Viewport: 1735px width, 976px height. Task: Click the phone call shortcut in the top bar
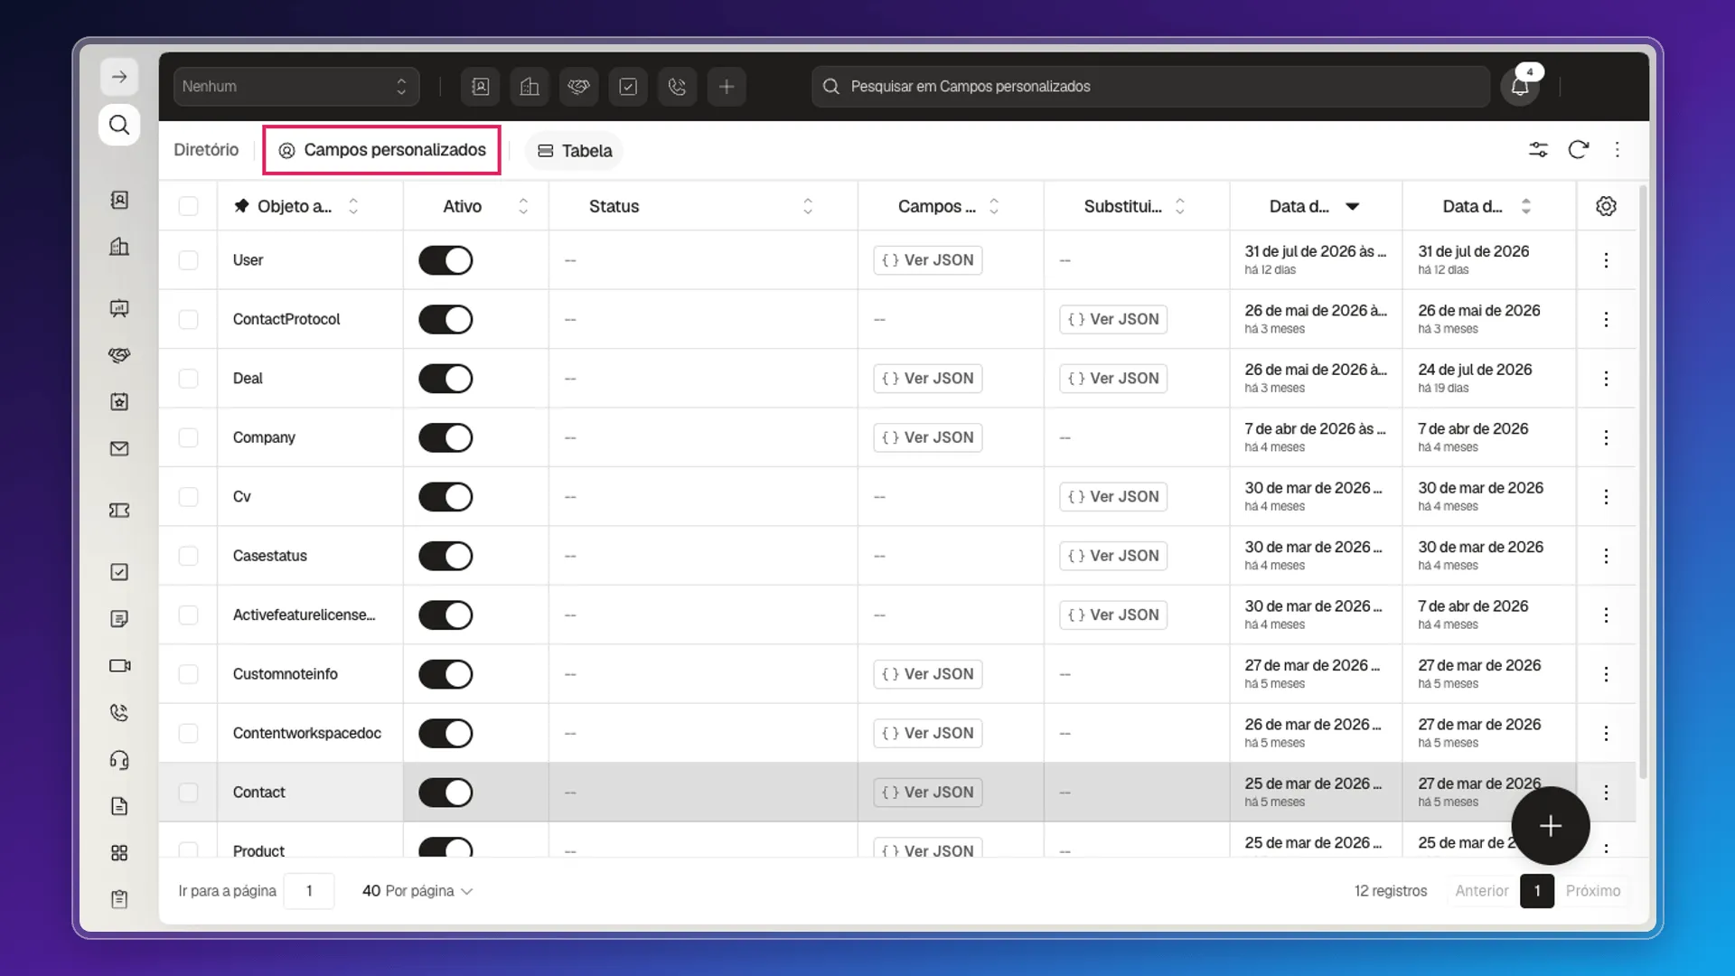pyautogui.click(x=677, y=87)
